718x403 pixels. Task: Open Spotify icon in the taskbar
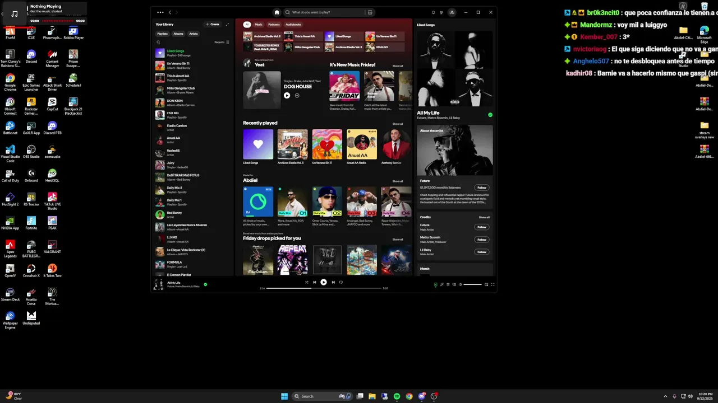397,396
